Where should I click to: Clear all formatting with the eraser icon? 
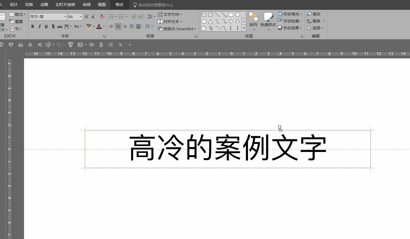[102, 17]
